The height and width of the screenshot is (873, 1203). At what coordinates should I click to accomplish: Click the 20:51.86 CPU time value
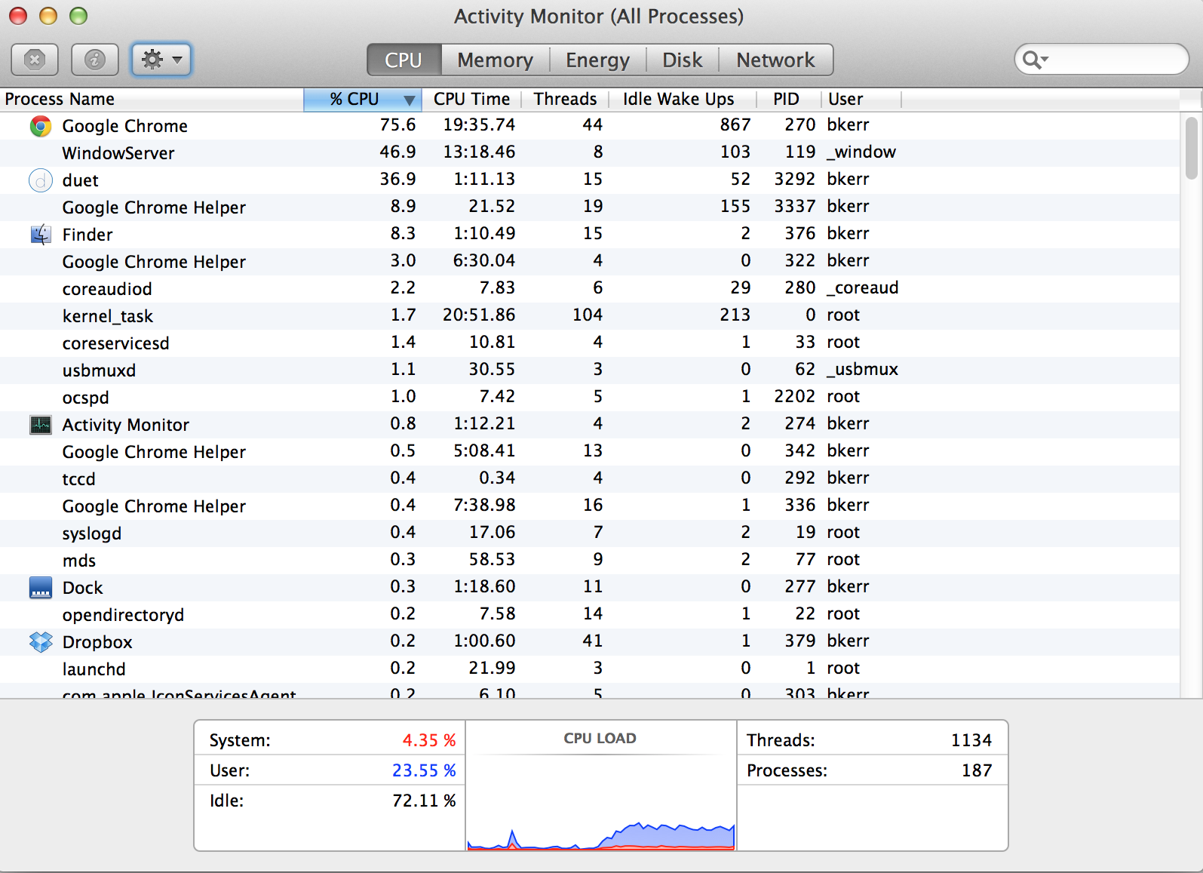pos(479,315)
